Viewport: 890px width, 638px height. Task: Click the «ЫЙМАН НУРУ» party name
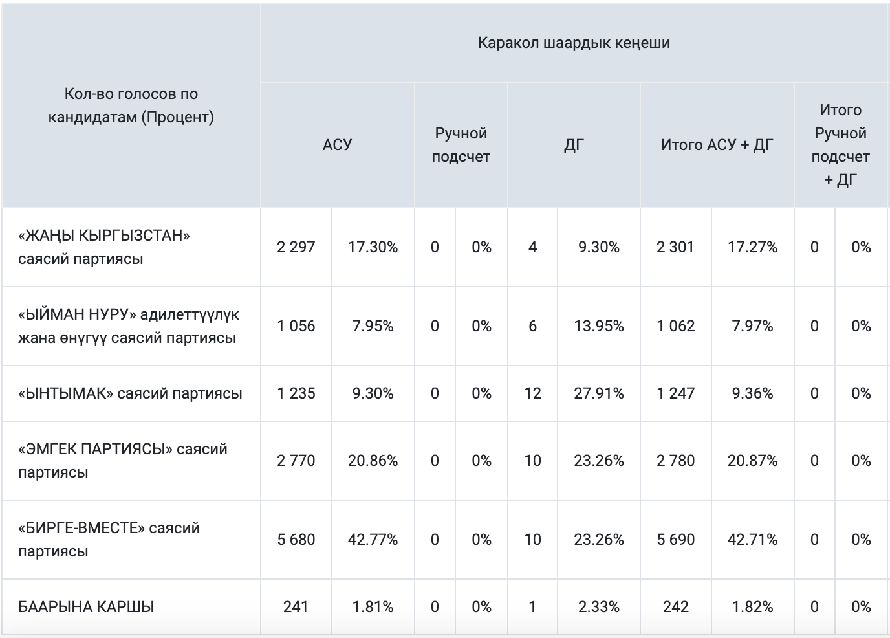click(128, 326)
